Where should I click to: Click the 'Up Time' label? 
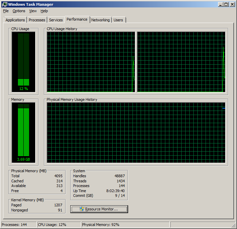click(x=79, y=191)
